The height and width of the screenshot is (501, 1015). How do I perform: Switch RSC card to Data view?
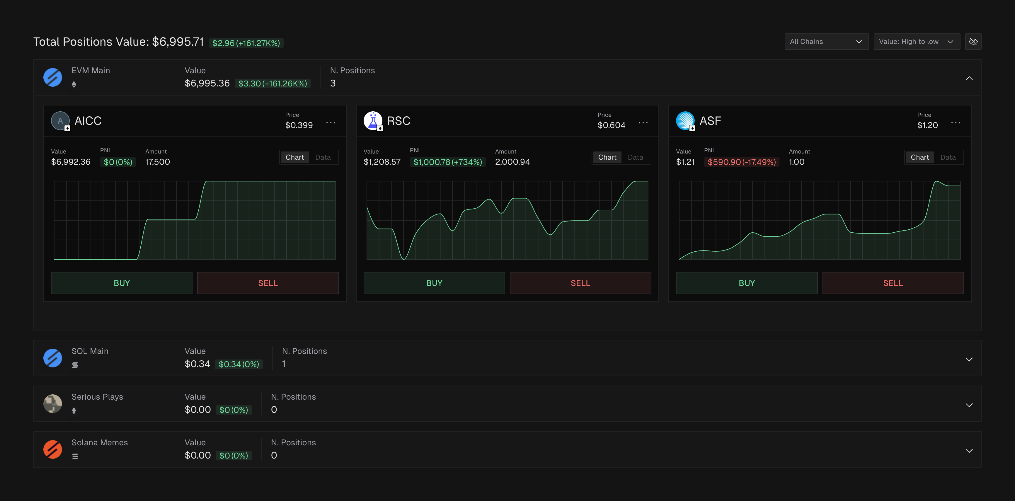pos(635,158)
